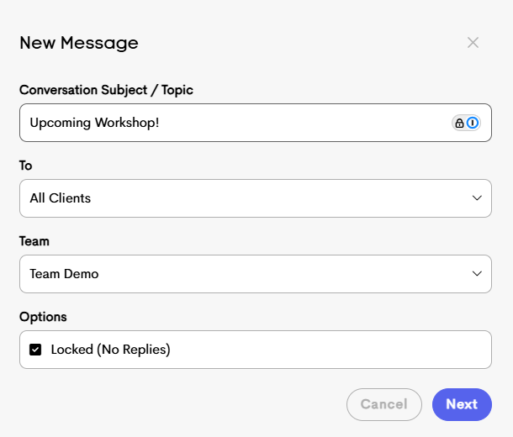Click the Locked (No Replies) label text
The width and height of the screenshot is (513, 437).
pyautogui.click(x=110, y=350)
